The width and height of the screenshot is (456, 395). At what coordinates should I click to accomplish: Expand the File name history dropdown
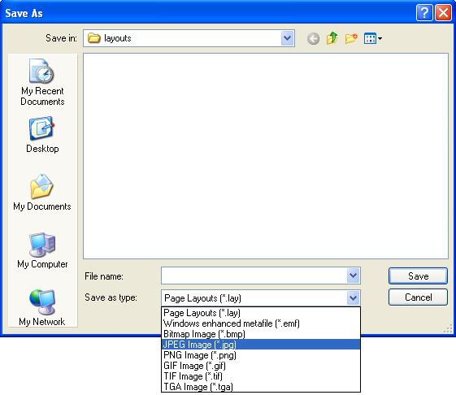click(x=353, y=276)
